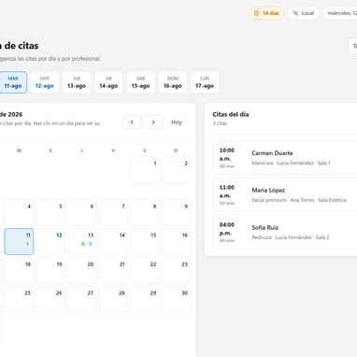This screenshot has width=357, height=357.
Task: Select the LUN 17-ago day tab
Action: 205,82
